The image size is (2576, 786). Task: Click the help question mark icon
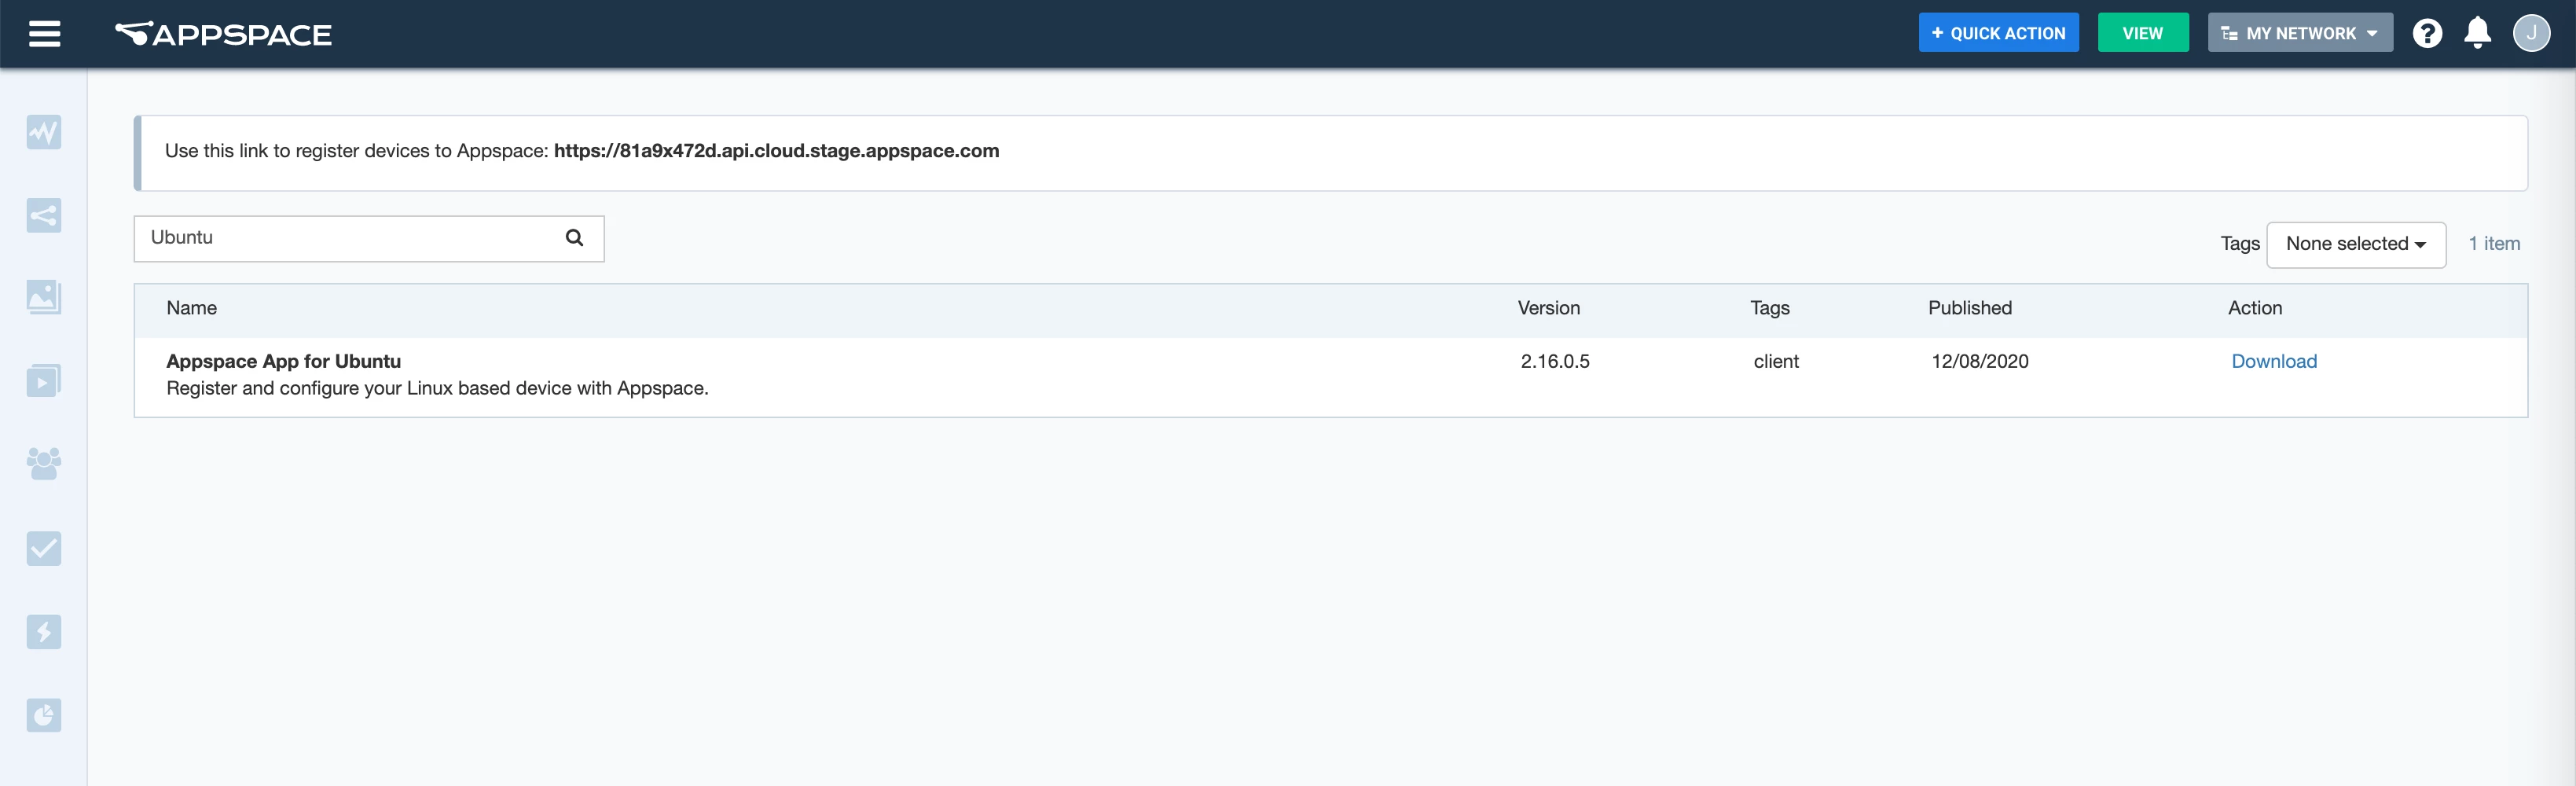2427,33
